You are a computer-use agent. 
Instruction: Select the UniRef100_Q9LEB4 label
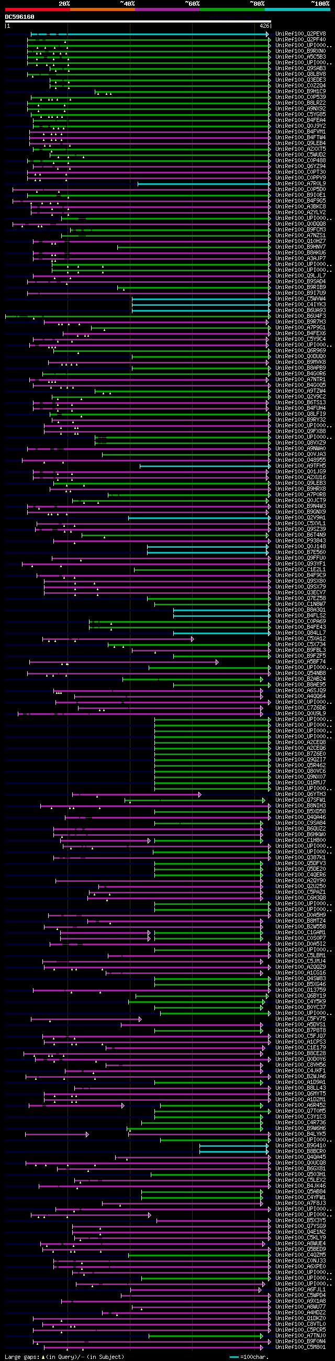(x=300, y=143)
